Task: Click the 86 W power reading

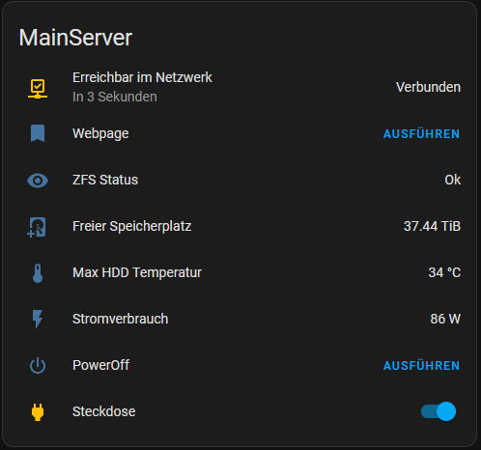Action: [x=445, y=319]
